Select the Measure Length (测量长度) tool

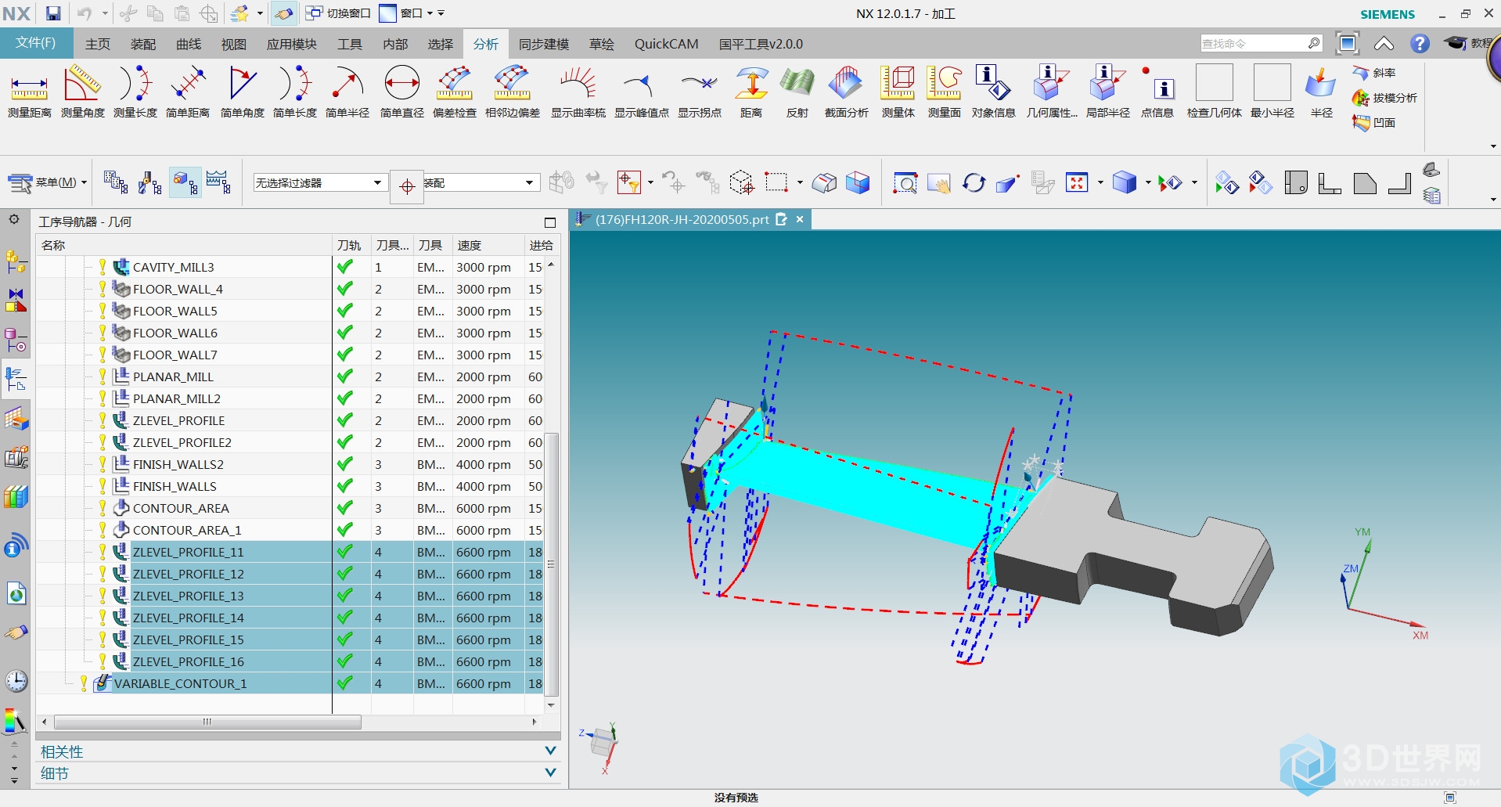pos(135,92)
